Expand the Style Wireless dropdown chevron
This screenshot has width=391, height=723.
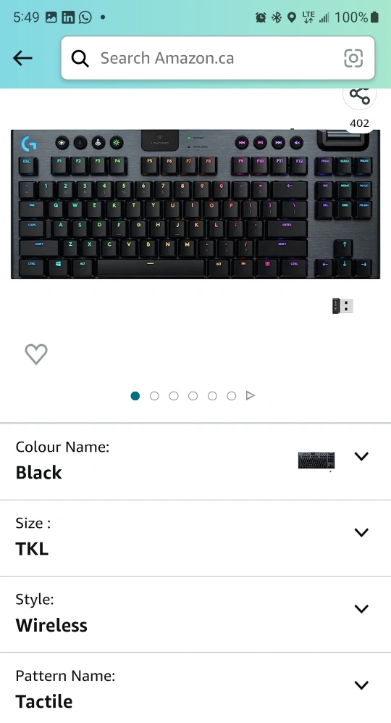tap(361, 608)
